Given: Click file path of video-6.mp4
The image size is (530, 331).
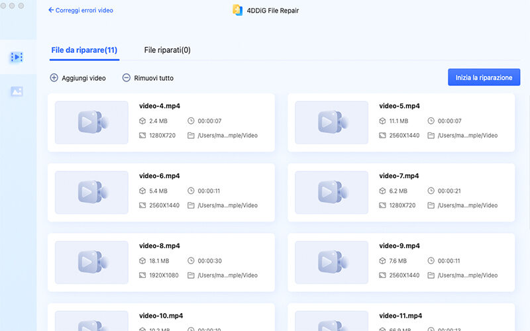Looking at the screenshot, I should pos(227,205).
